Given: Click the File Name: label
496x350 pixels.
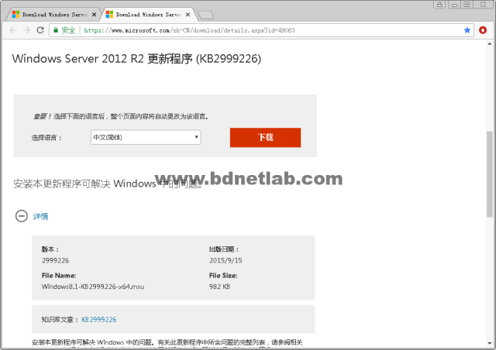Looking at the screenshot, I should (59, 276).
